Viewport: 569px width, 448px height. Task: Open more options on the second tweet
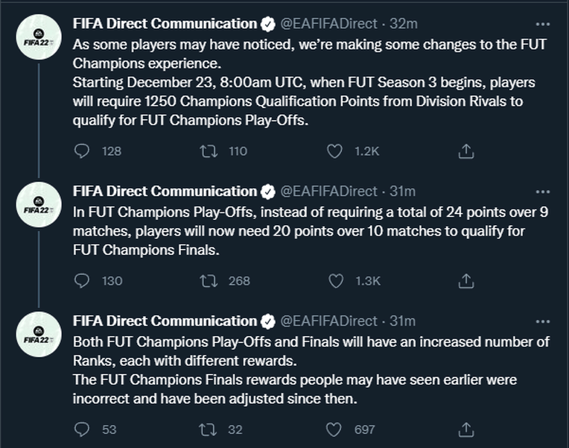[543, 192]
